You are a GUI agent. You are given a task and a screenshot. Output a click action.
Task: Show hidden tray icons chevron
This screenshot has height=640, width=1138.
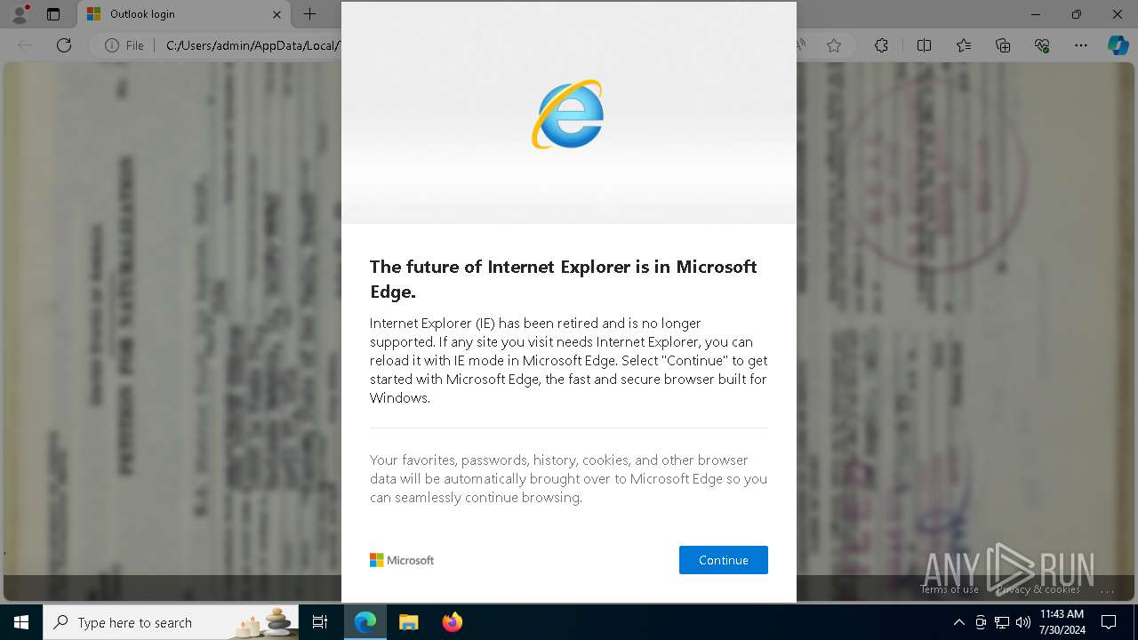(958, 622)
